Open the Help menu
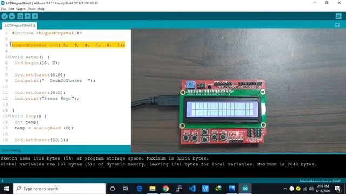 (x=41, y=9)
